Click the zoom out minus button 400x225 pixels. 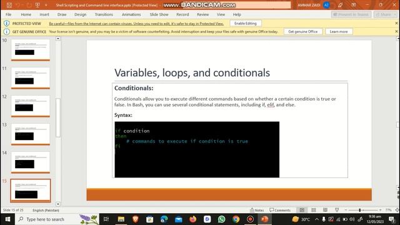pos(346,210)
